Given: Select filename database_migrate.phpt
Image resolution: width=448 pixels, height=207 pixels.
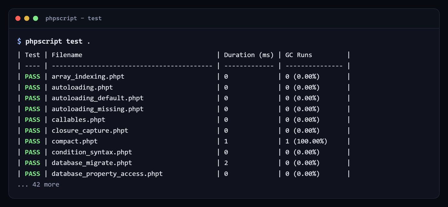Looking at the screenshot, I should click(x=92, y=163).
